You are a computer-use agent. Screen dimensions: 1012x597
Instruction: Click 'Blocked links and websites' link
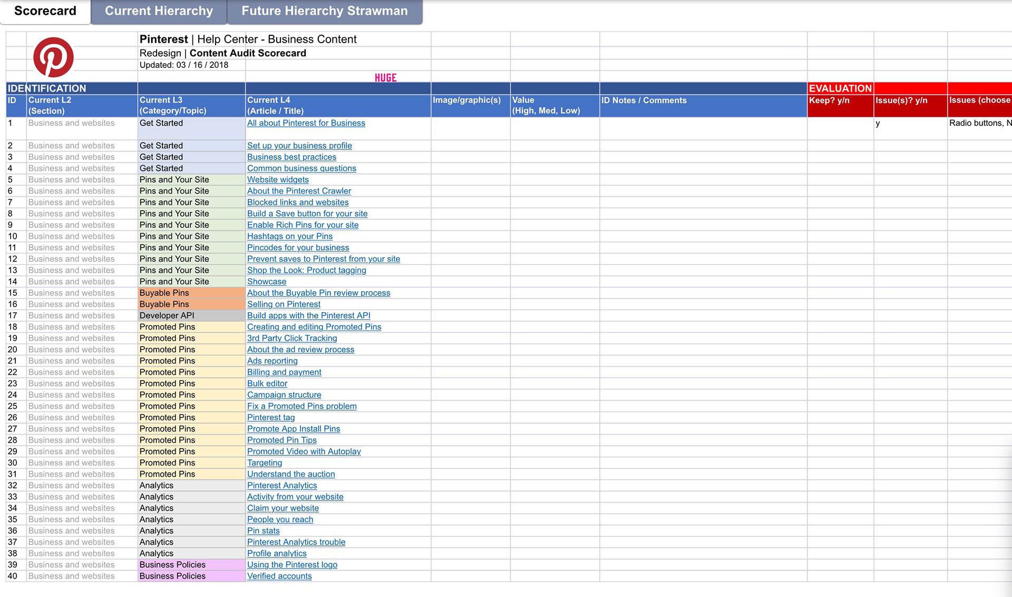(x=298, y=202)
